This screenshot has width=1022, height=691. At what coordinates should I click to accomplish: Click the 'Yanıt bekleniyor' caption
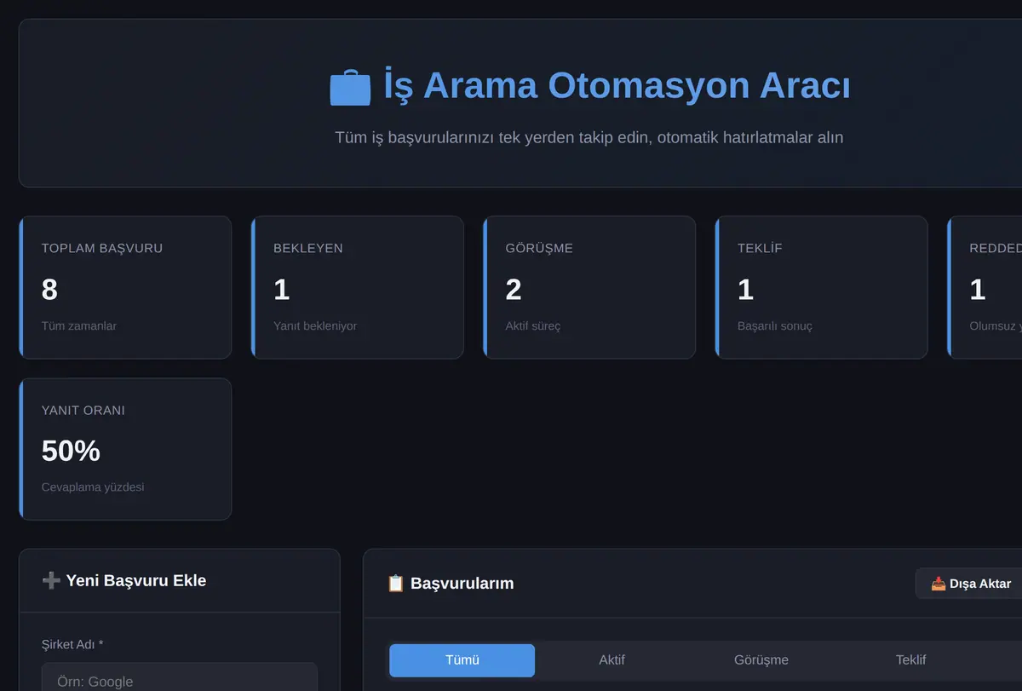tap(315, 326)
